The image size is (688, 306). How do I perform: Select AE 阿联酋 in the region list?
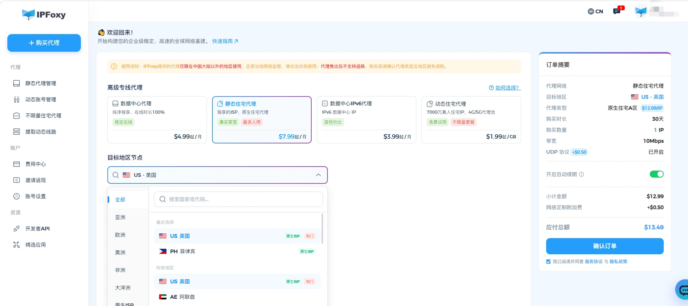point(237,297)
